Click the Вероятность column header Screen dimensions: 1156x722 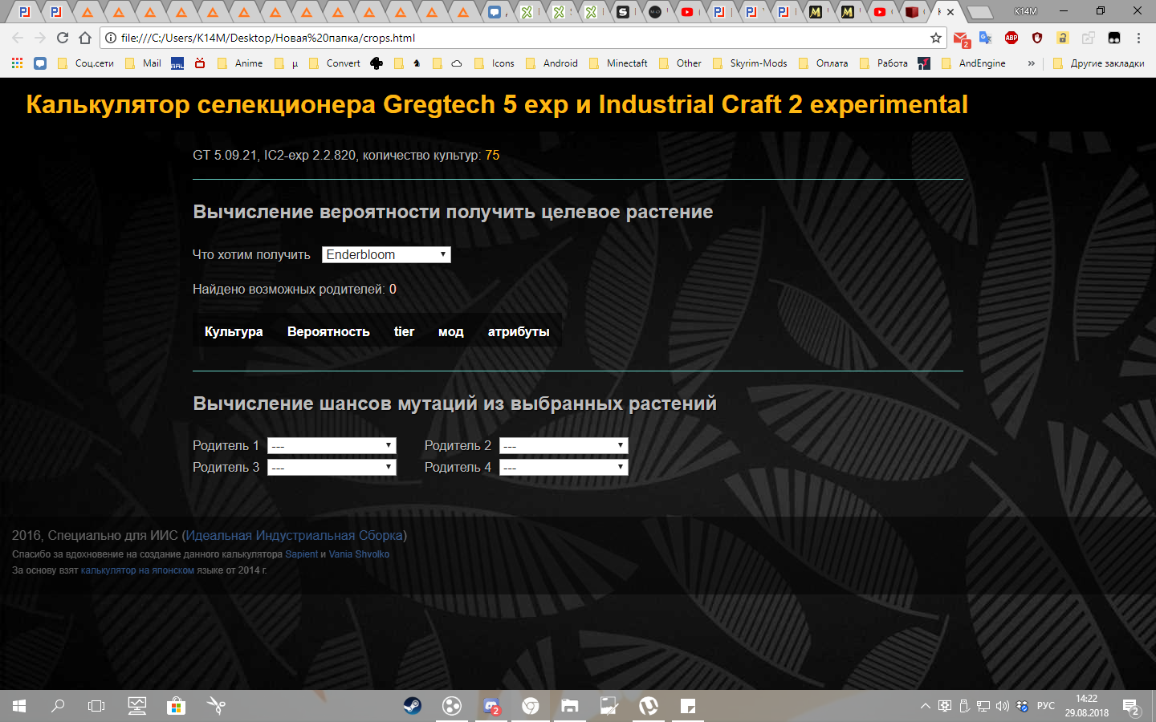(x=328, y=331)
